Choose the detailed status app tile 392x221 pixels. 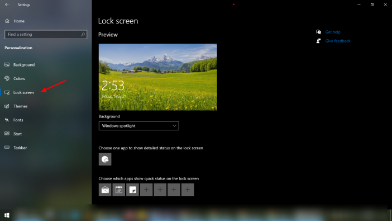(x=105, y=159)
